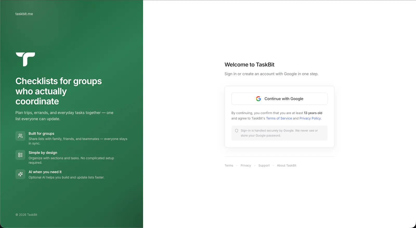Click the Checklists for groups headline
Image resolution: width=416 pixels, height=228 pixels.
(x=58, y=91)
